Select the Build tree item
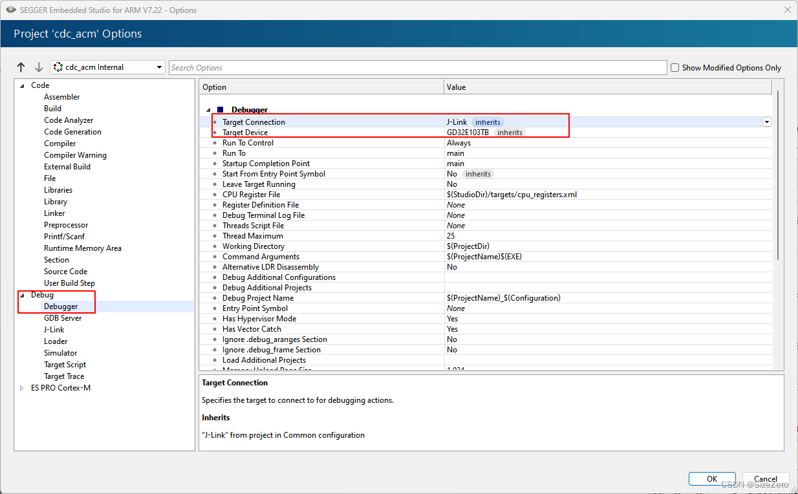The width and height of the screenshot is (798, 494). tap(53, 109)
